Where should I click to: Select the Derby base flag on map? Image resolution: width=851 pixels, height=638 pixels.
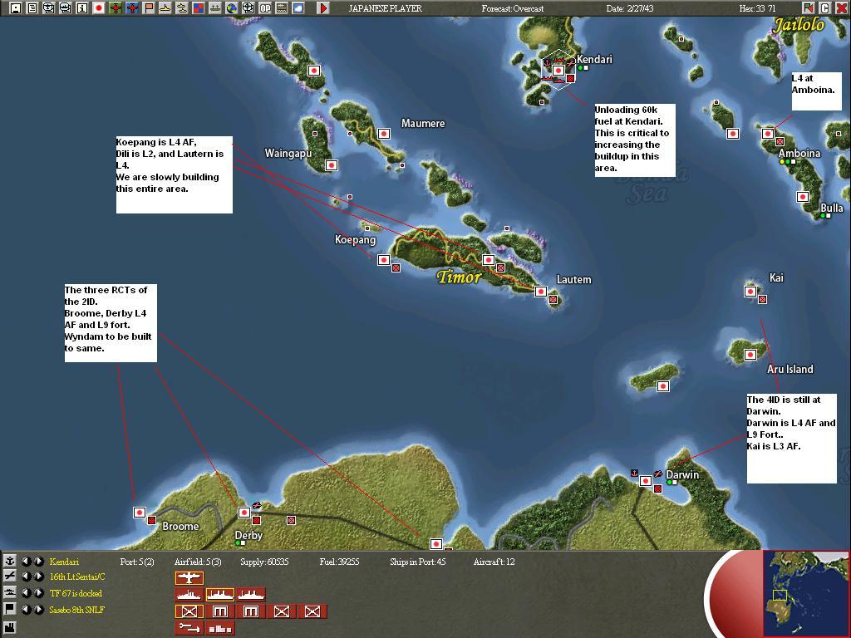[244, 512]
